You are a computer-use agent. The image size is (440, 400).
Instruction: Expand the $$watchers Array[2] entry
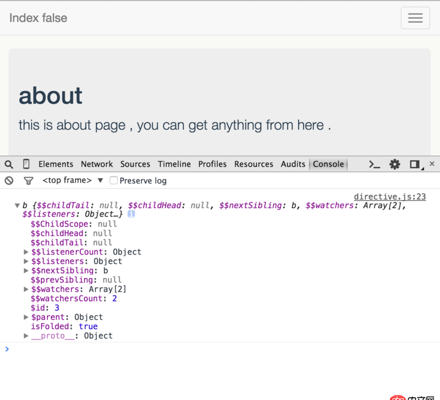26,289
